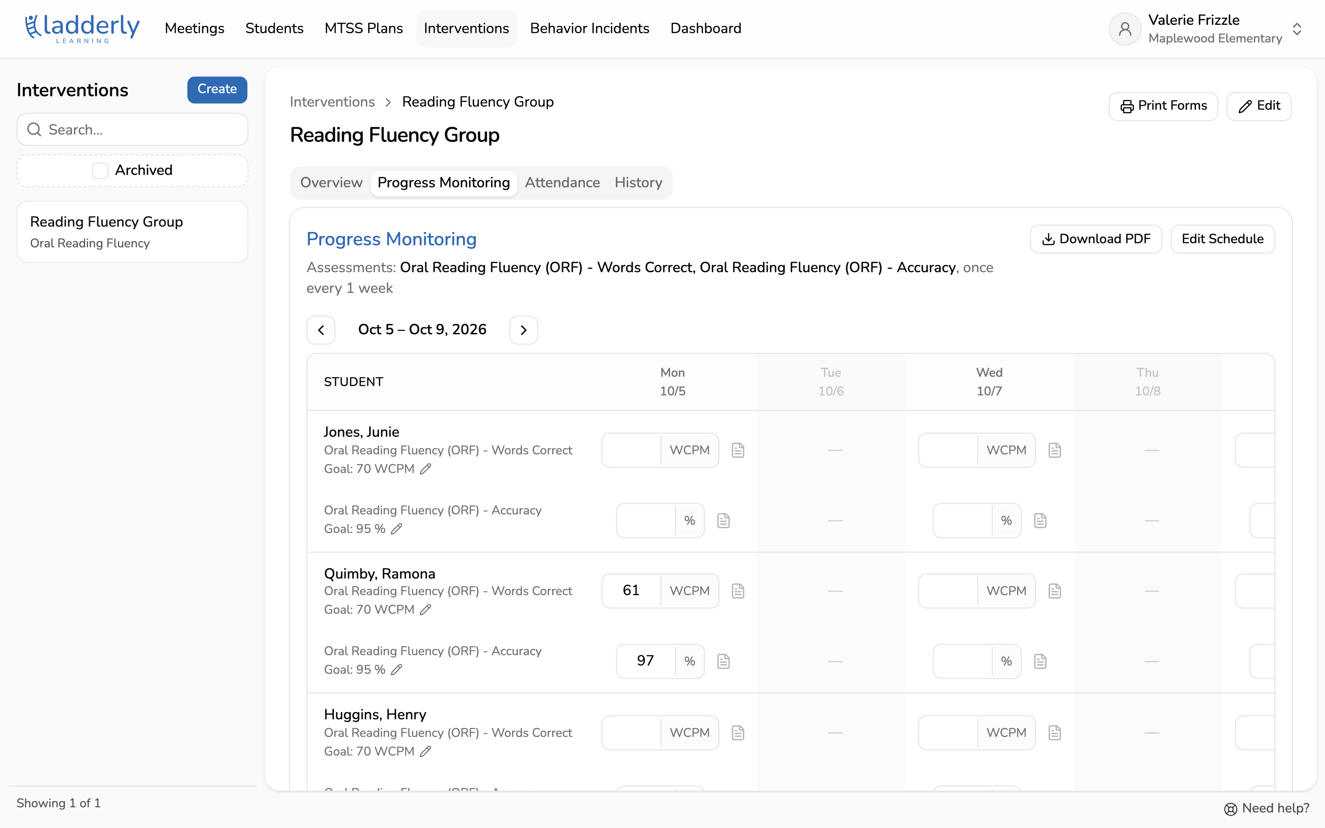Image resolution: width=1325 pixels, height=828 pixels.
Task: Go to next week arrow
Action: tap(523, 330)
